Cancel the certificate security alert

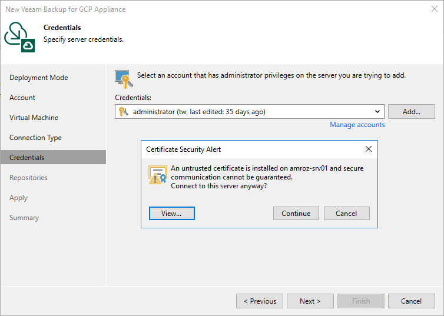pos(346,213)
